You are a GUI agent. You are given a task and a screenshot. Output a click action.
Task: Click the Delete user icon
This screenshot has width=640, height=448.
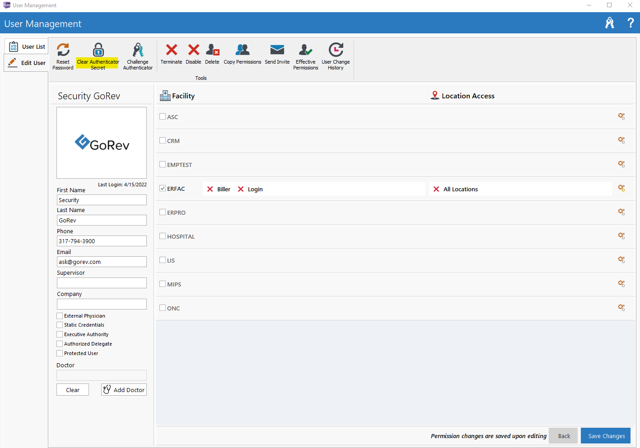(x=212, y=50)
